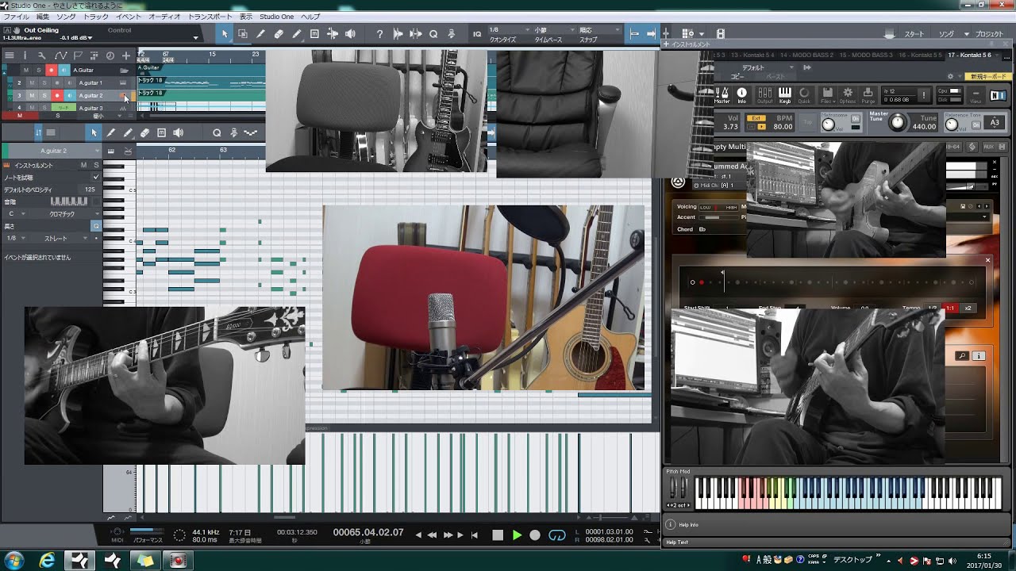Click the green play button
Viewport: 1016px width, 571px height.
517,535
